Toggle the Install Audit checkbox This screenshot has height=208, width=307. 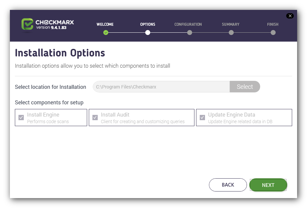[x=95, y=118]
